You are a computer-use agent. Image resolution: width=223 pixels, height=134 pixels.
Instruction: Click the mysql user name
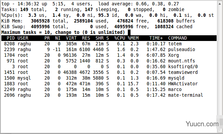(x=24, y=78)
